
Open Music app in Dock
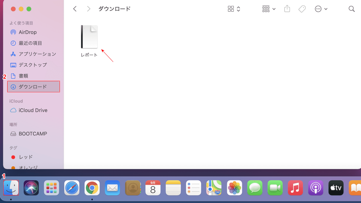[295, 188]
